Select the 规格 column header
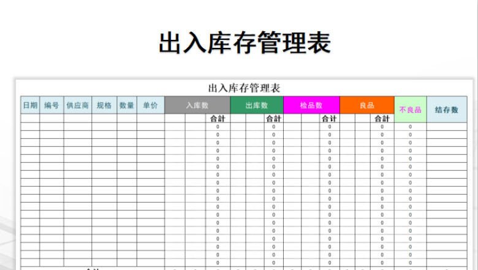The image size is (478, 270). [104, 106]
